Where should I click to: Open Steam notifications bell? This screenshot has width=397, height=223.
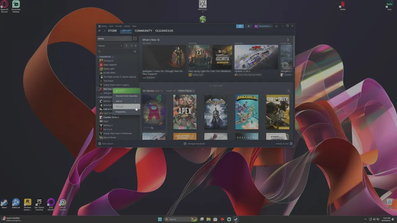click(x=248, y=26)
